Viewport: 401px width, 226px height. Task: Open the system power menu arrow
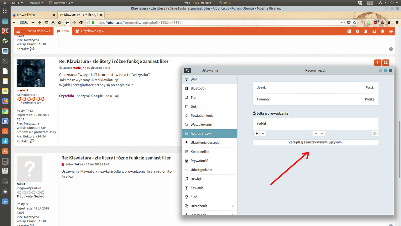click(x=397, y=3)
